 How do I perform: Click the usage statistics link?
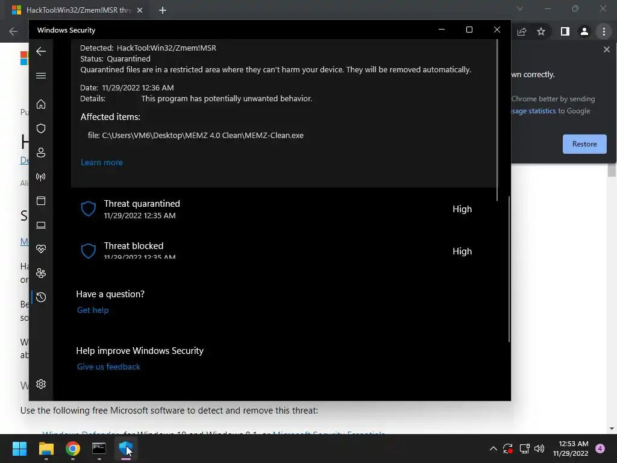(534, 111)
